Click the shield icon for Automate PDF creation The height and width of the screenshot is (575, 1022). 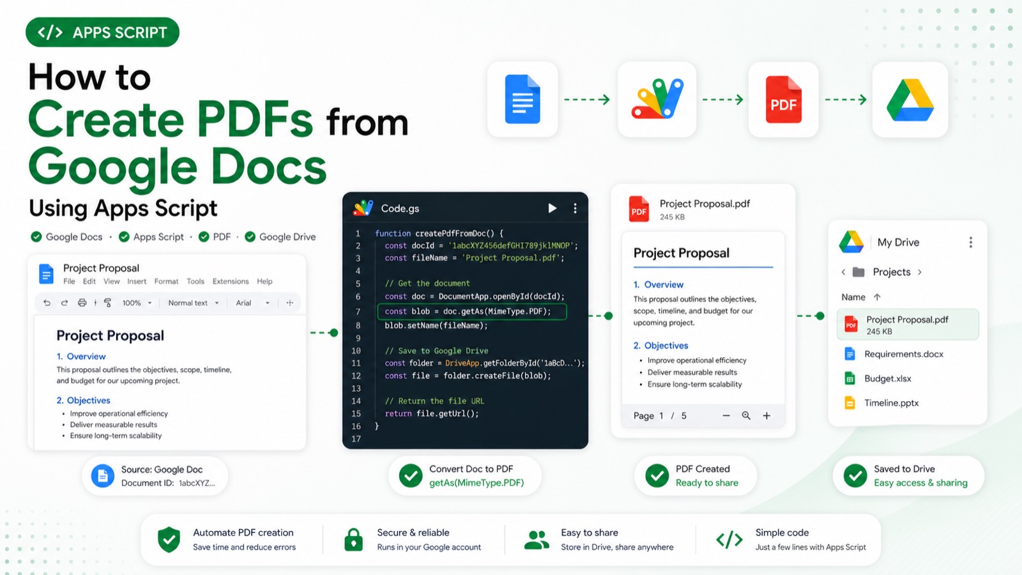coord(169,539)
